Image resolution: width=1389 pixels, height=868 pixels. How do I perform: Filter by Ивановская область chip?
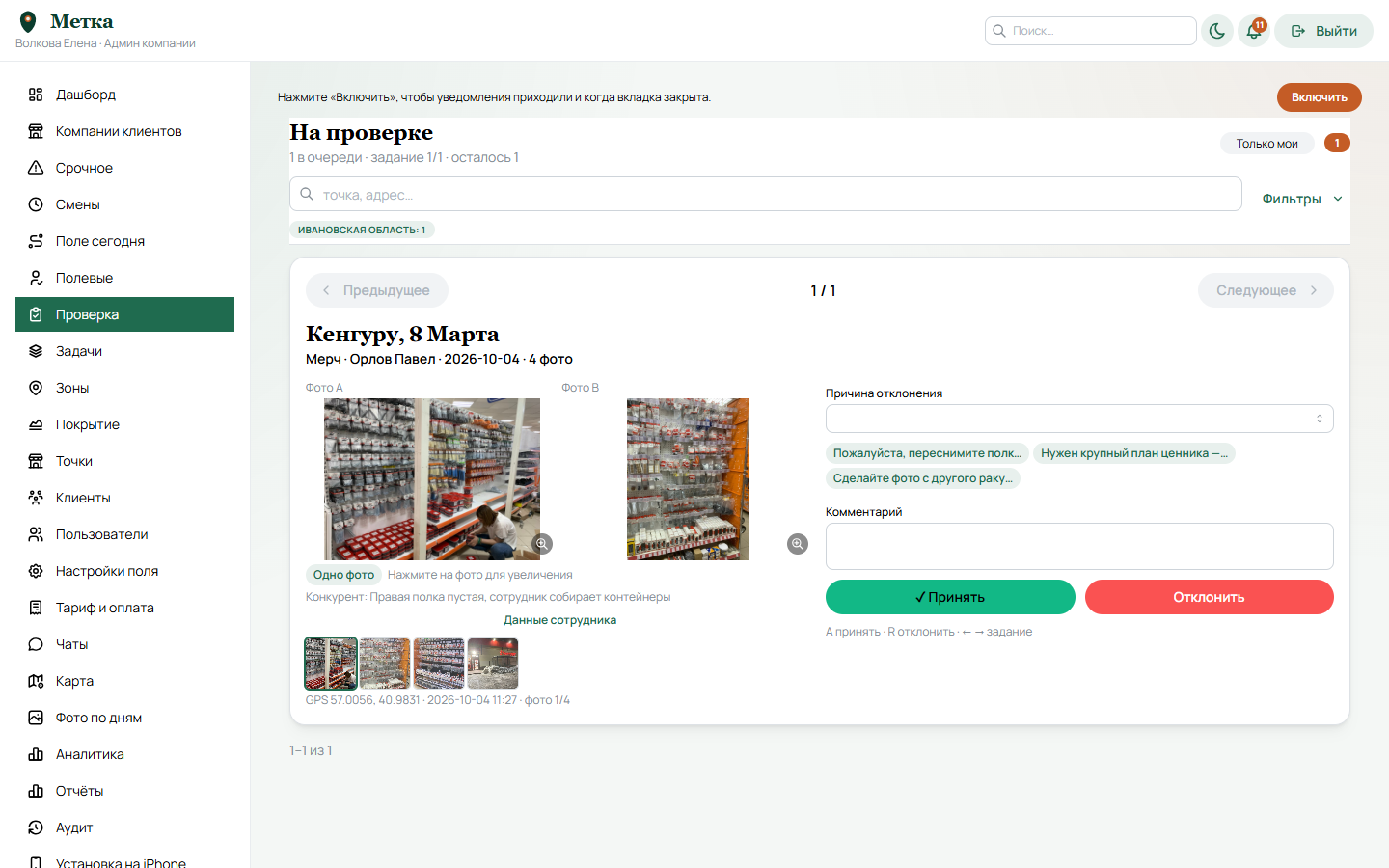(362, 230)
